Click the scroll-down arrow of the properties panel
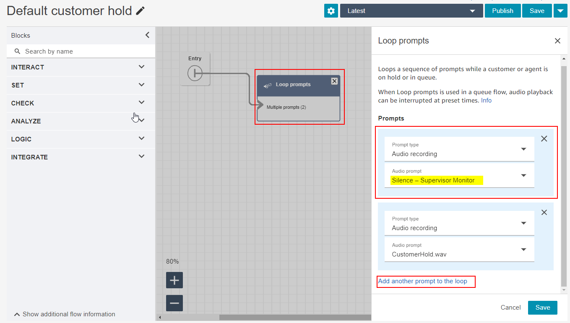Screen dimensions: 570x323 coord(564,290)
